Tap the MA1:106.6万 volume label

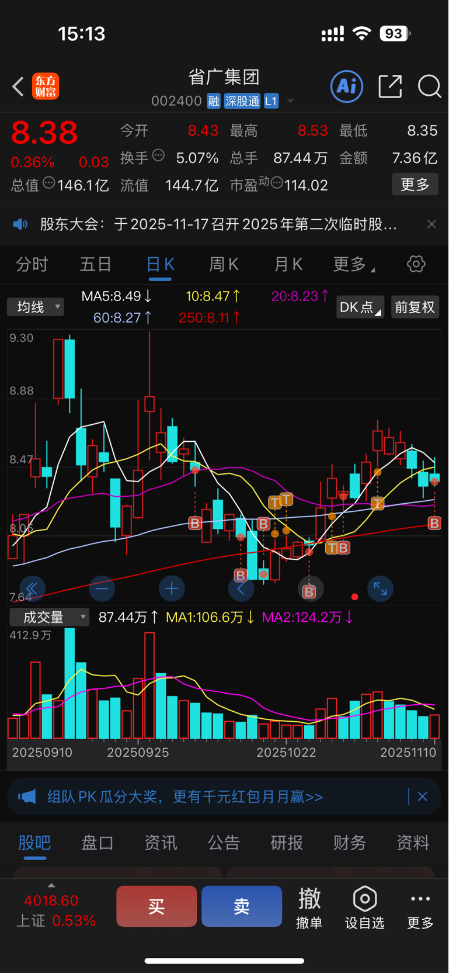point(210,617)
